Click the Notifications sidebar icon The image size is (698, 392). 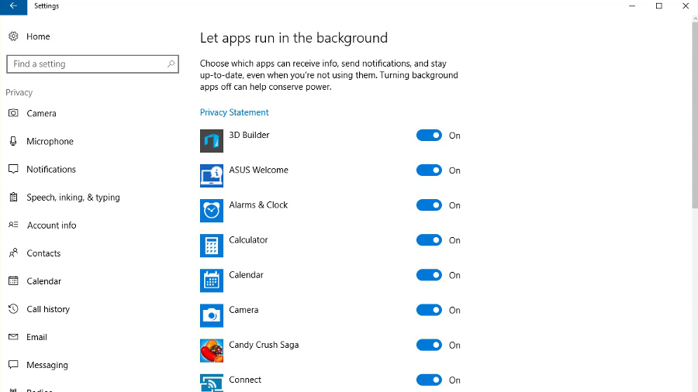[x=13, y=170]
